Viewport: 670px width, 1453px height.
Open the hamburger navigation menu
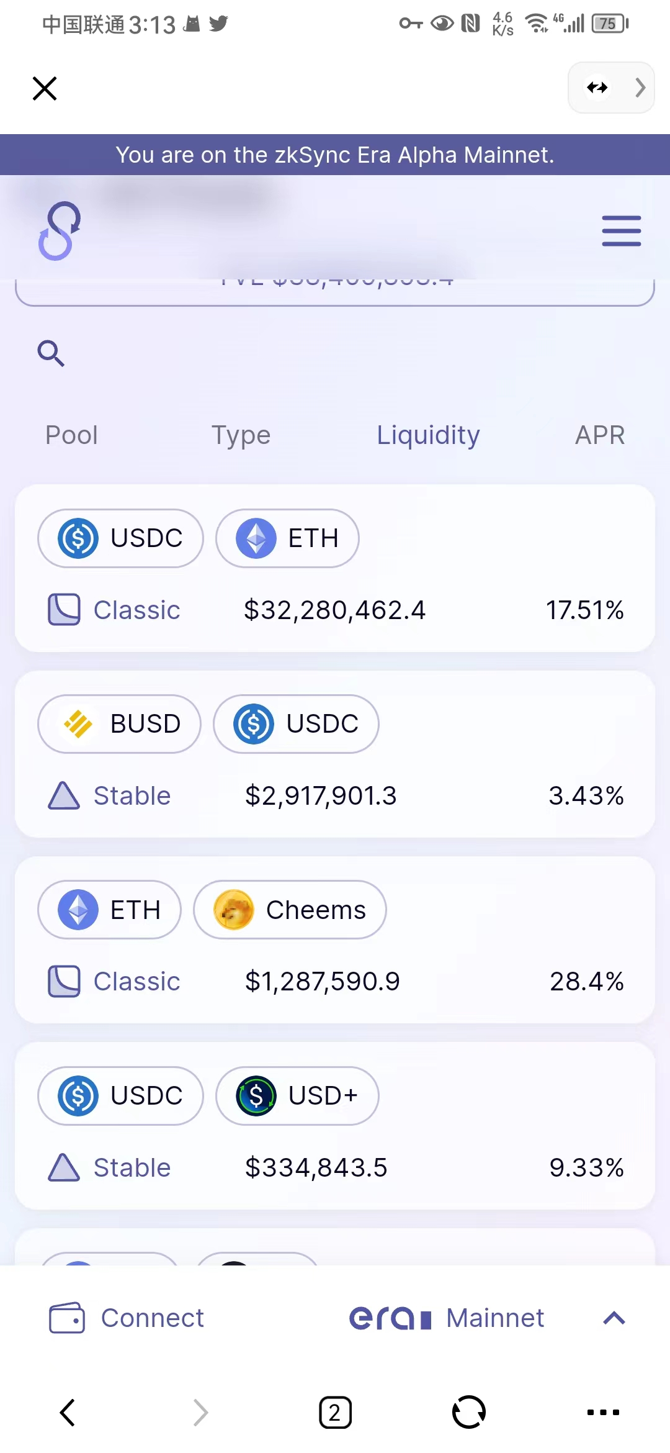pyautogui.click(x=621, y=231)
